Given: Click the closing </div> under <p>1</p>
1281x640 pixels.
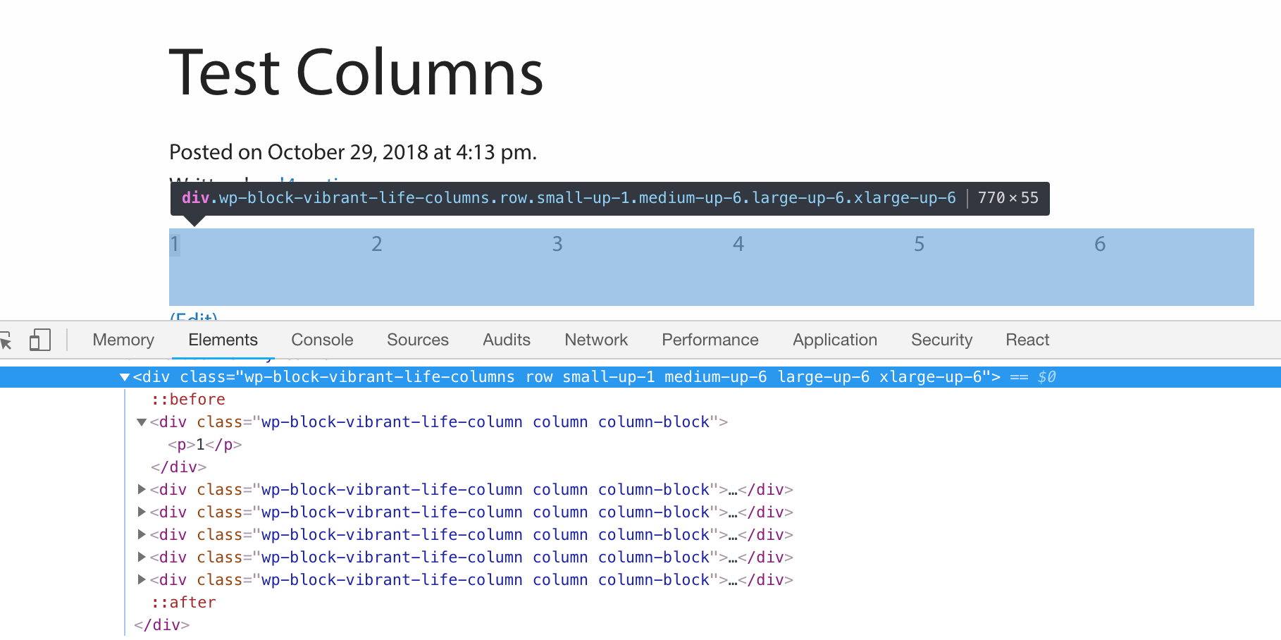Looking at the screenshot, I should click(178, 467).
